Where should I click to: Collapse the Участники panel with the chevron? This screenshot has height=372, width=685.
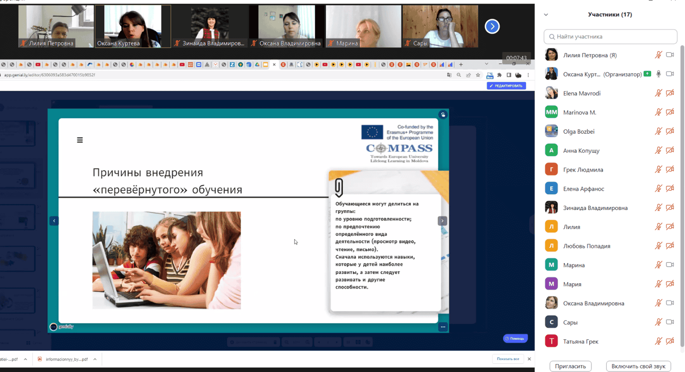point(546,15)
